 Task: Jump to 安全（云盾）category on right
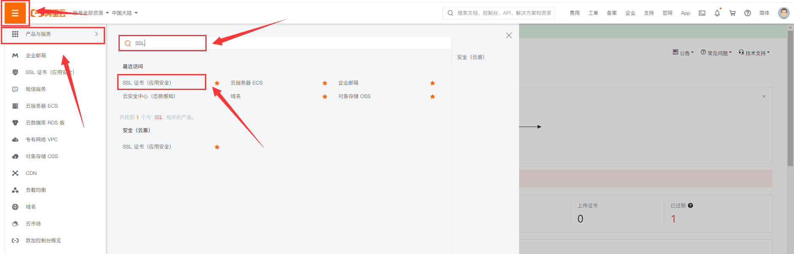click(471, 57)
